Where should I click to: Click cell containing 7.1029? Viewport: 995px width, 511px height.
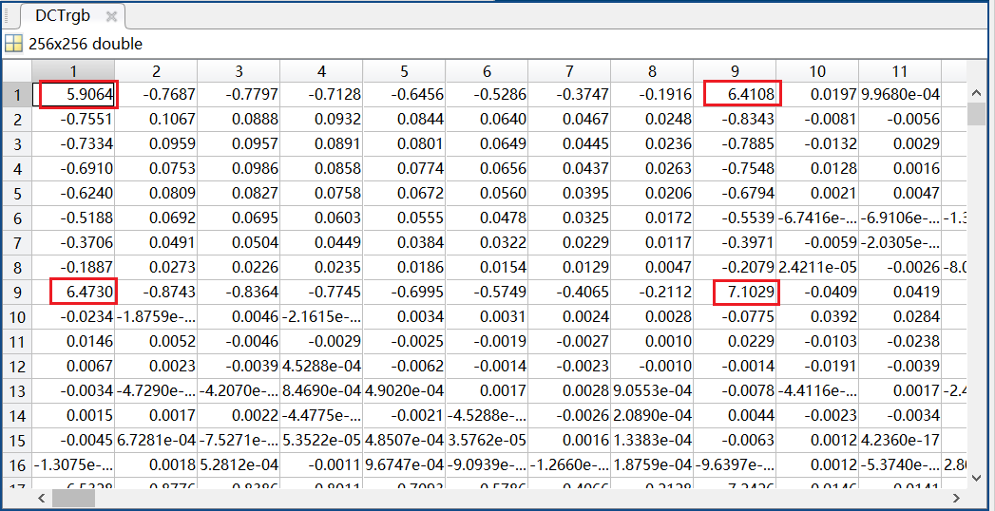coord(735,293)
